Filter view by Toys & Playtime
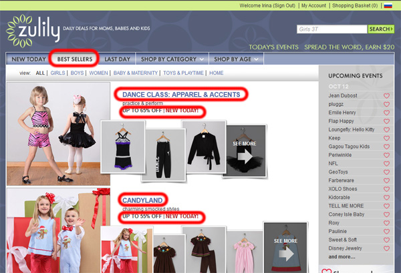This screenshot has width=401, height=273. click(183, 73)
